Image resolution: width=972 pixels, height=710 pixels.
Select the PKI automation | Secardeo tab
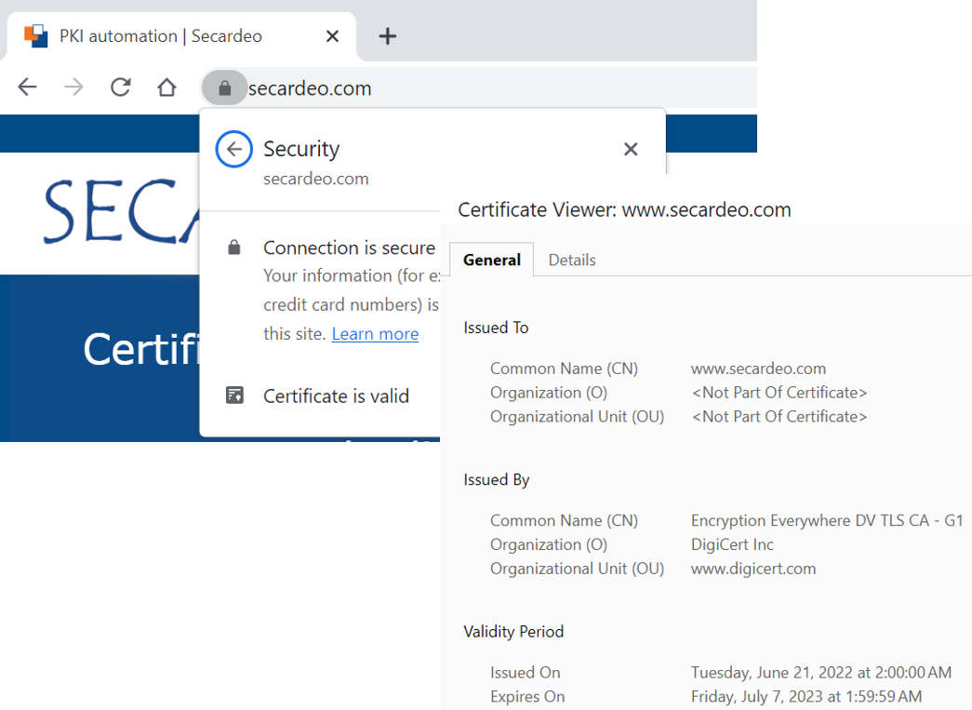[x=160, y=36]
